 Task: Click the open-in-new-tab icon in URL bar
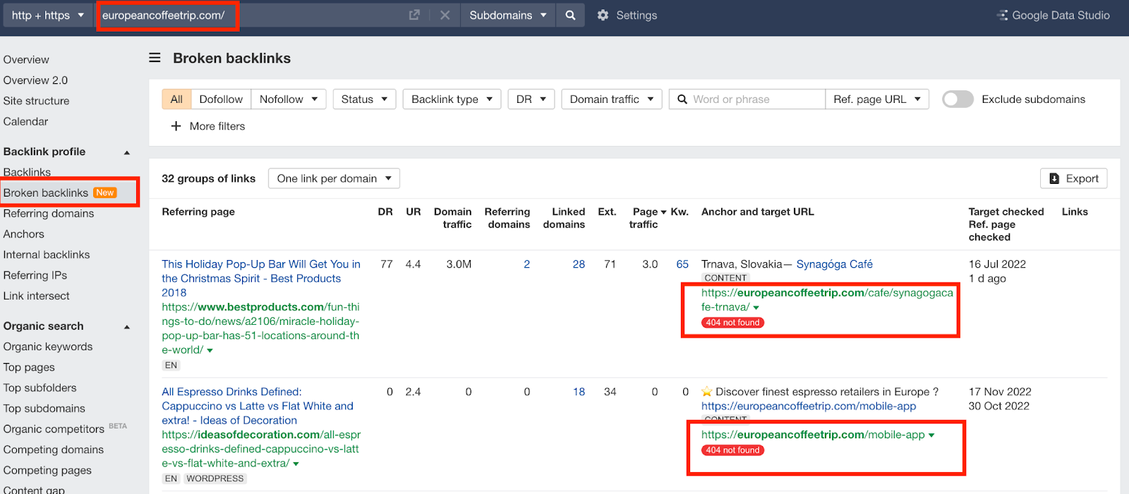pyautogui.click(x=414, y=15)
